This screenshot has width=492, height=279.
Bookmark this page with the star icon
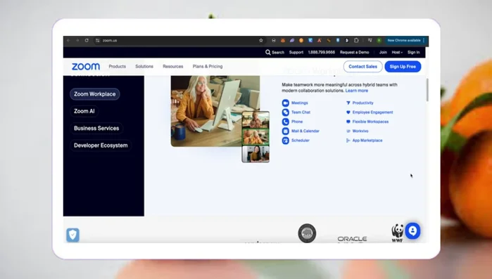tap(260, 40)
